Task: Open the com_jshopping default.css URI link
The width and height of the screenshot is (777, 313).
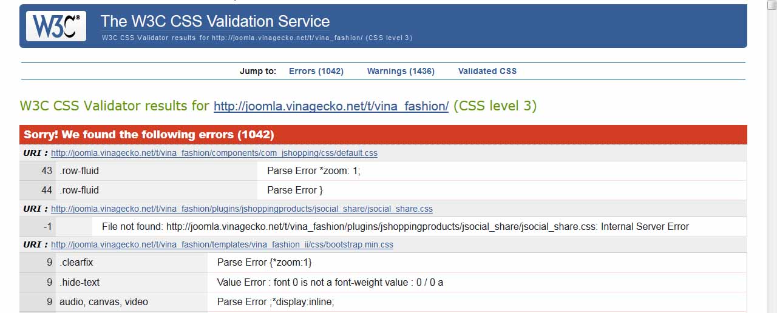Action: pos(214,153)
